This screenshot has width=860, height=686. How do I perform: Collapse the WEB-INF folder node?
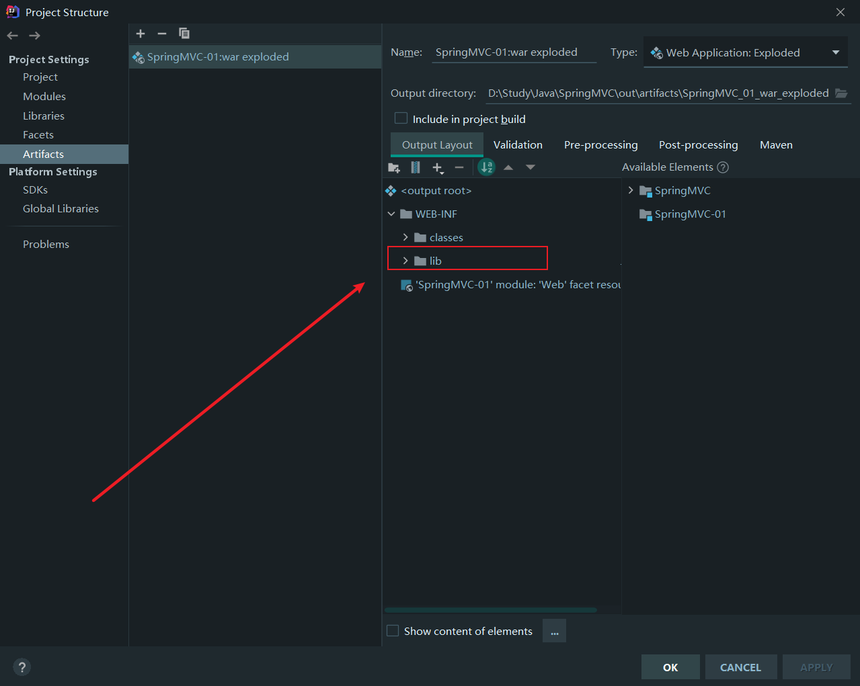click(391, 214)
